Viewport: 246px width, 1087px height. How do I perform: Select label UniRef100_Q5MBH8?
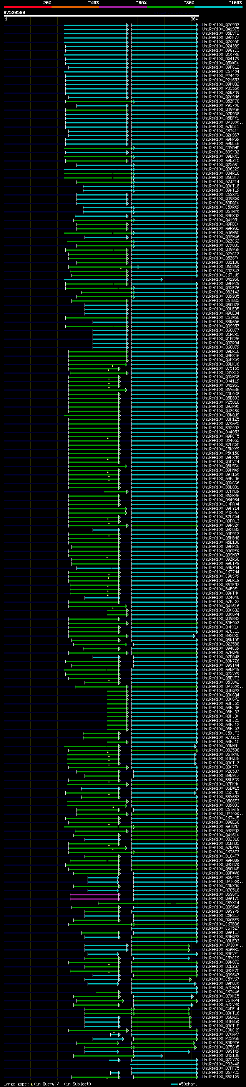pyautogui.click(x=221, y=538)
